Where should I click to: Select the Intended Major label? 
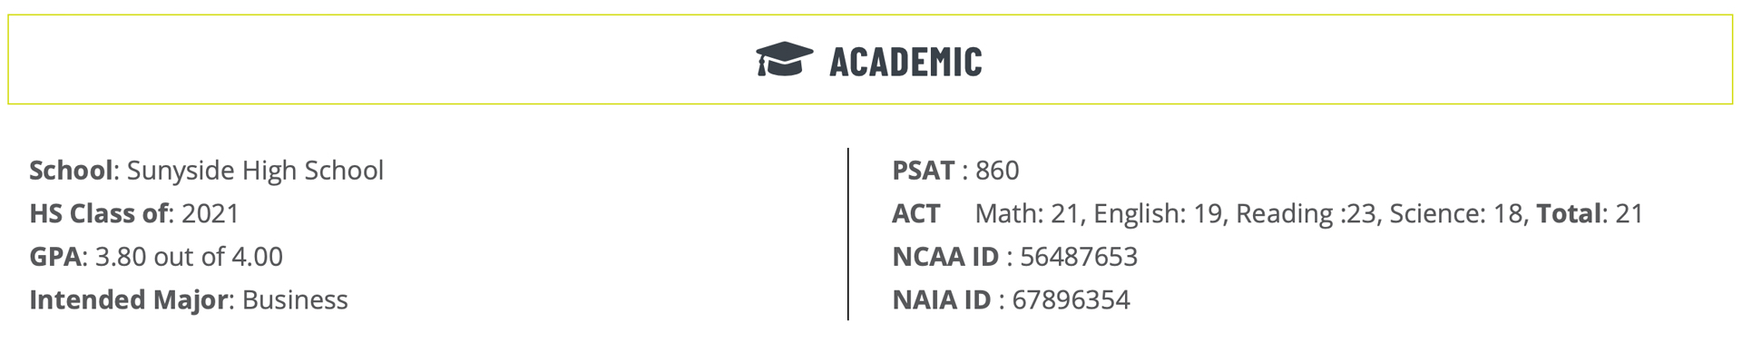point(128,299)
